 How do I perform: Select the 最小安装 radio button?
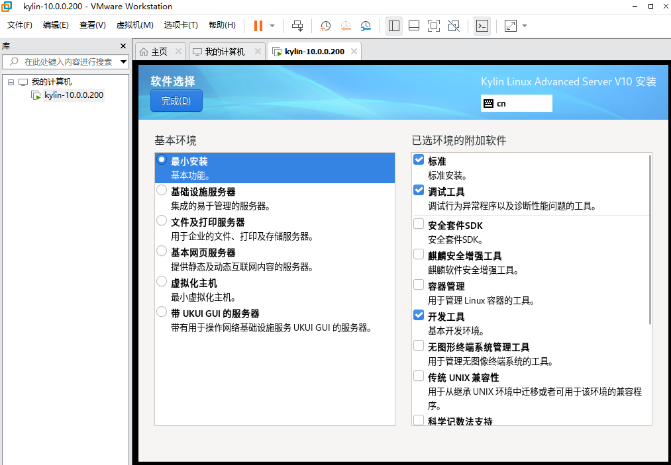(162, 160)
